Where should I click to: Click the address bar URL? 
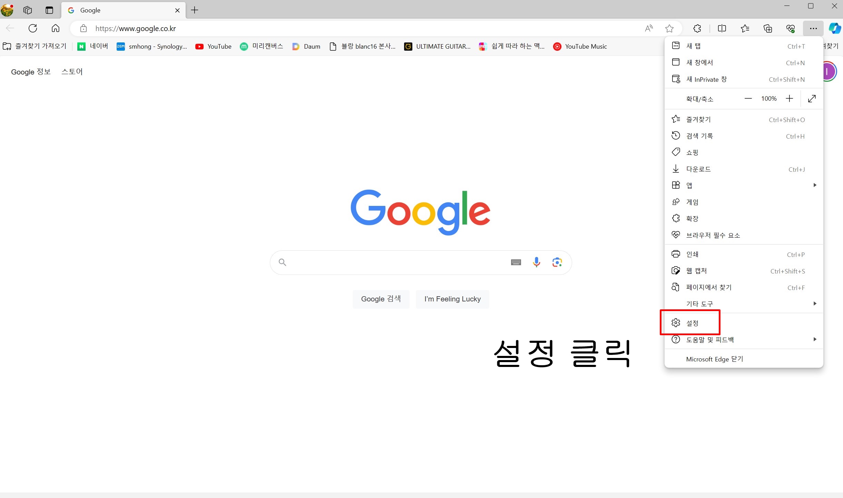(x=136, y=29)
